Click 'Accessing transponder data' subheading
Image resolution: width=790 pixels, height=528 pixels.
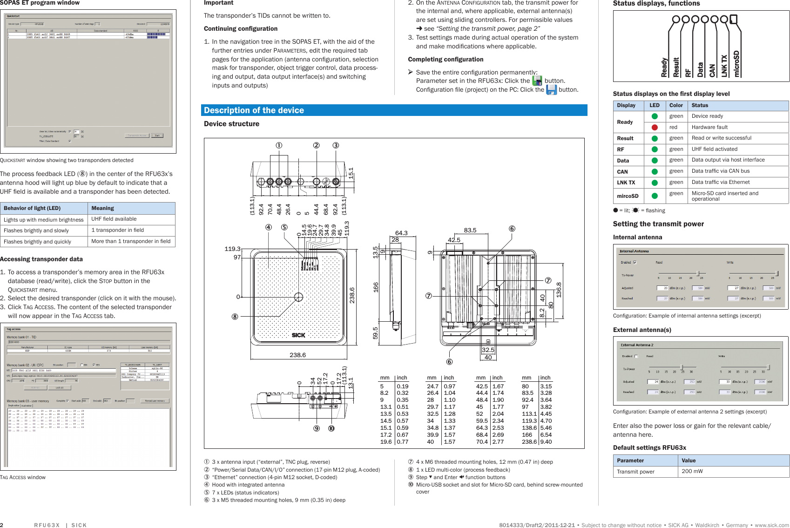pos(41,259)
